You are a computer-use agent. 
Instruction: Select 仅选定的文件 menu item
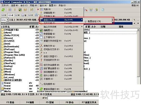pos(61,60)
